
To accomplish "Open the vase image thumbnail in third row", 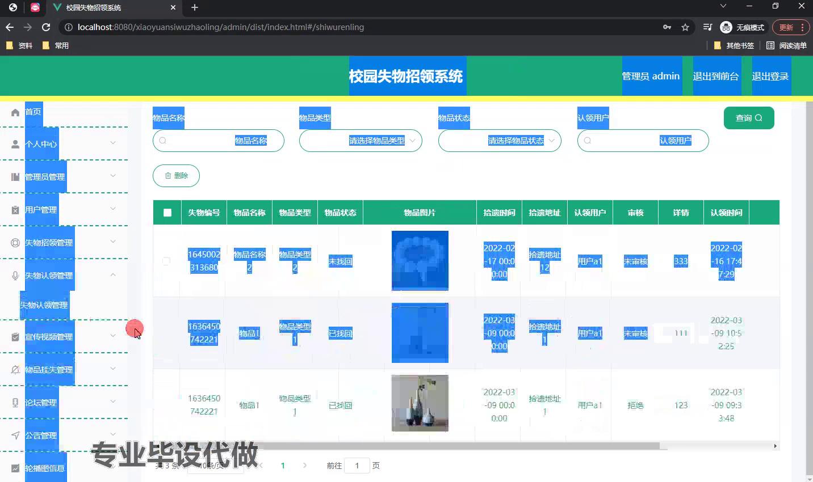I will click(420, 403).
